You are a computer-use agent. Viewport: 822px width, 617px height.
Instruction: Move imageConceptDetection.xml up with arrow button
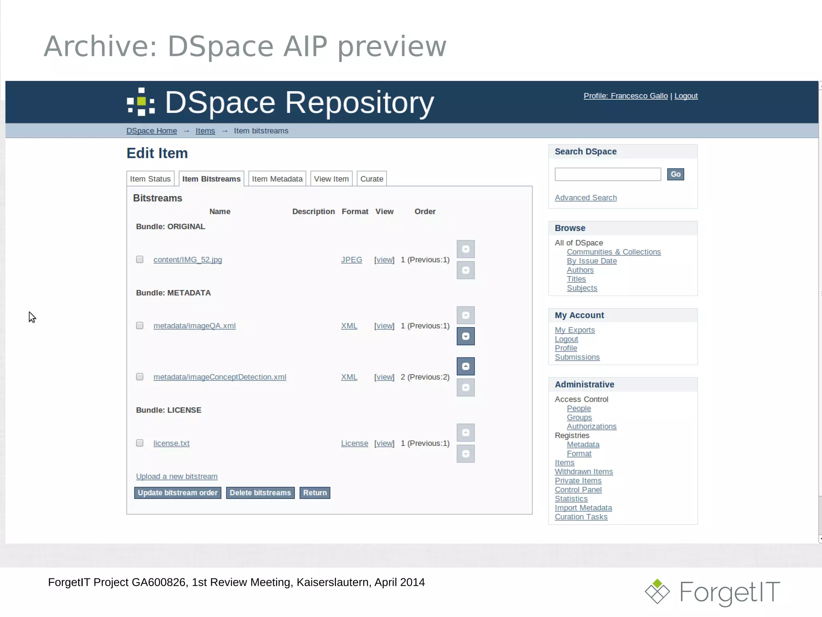(x=466, y=366)
